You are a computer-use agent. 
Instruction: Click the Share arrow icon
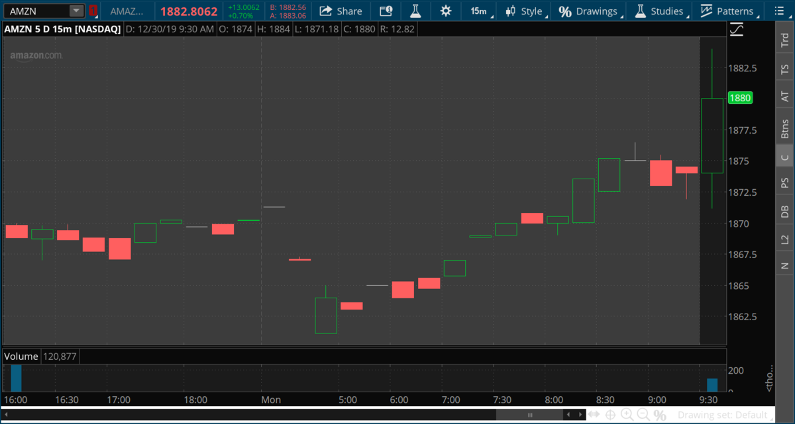point(325,11)
